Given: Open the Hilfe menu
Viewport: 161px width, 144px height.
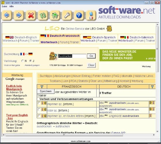Looking at the screenshot, I should tap(11, 6).
